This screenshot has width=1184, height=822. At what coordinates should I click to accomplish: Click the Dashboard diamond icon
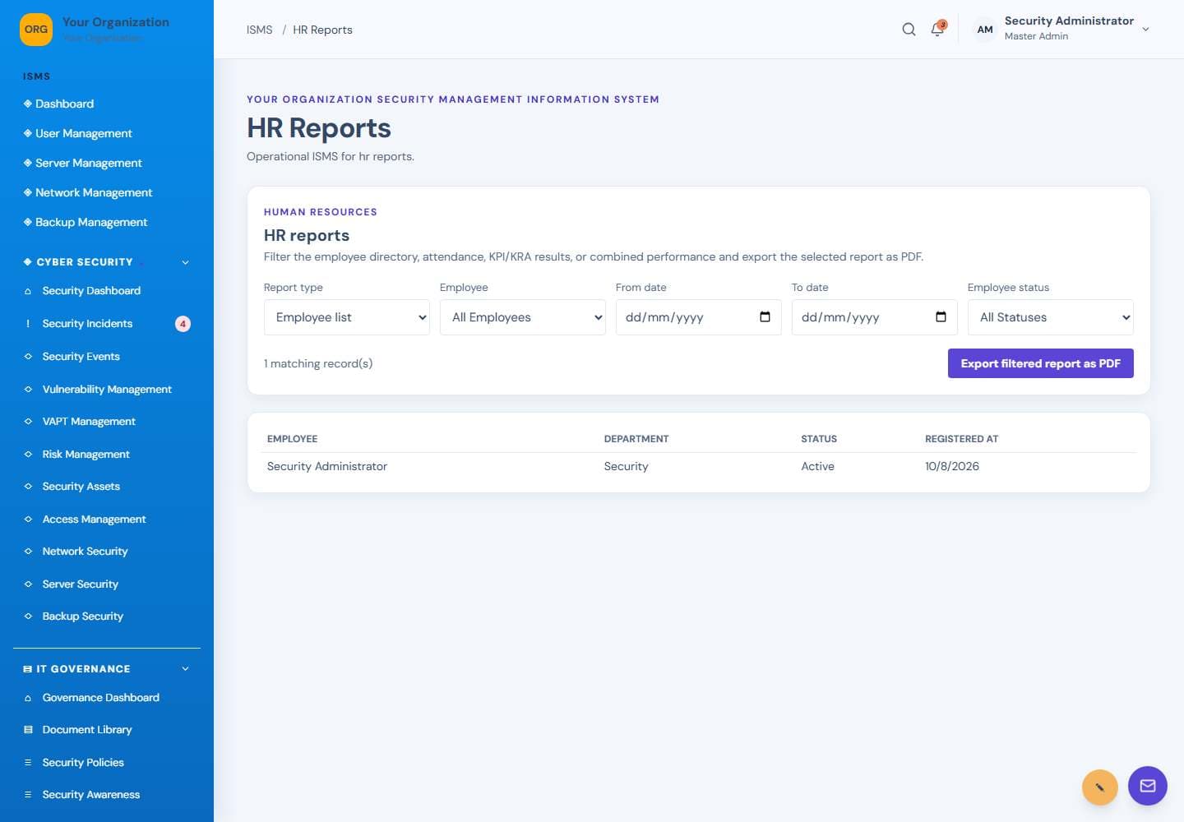[x=28, y=104]
